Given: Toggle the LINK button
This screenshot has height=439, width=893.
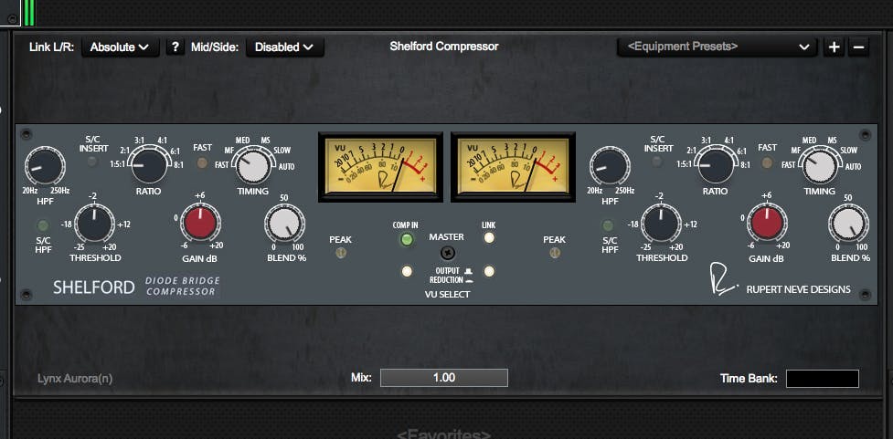Looking at the screenshot, I should tap(489, 237).
